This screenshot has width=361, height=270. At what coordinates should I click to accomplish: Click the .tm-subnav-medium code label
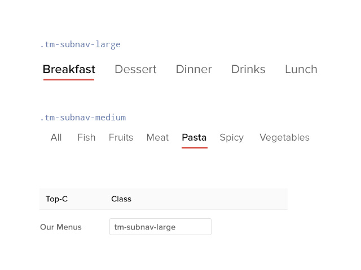point(83,118)
